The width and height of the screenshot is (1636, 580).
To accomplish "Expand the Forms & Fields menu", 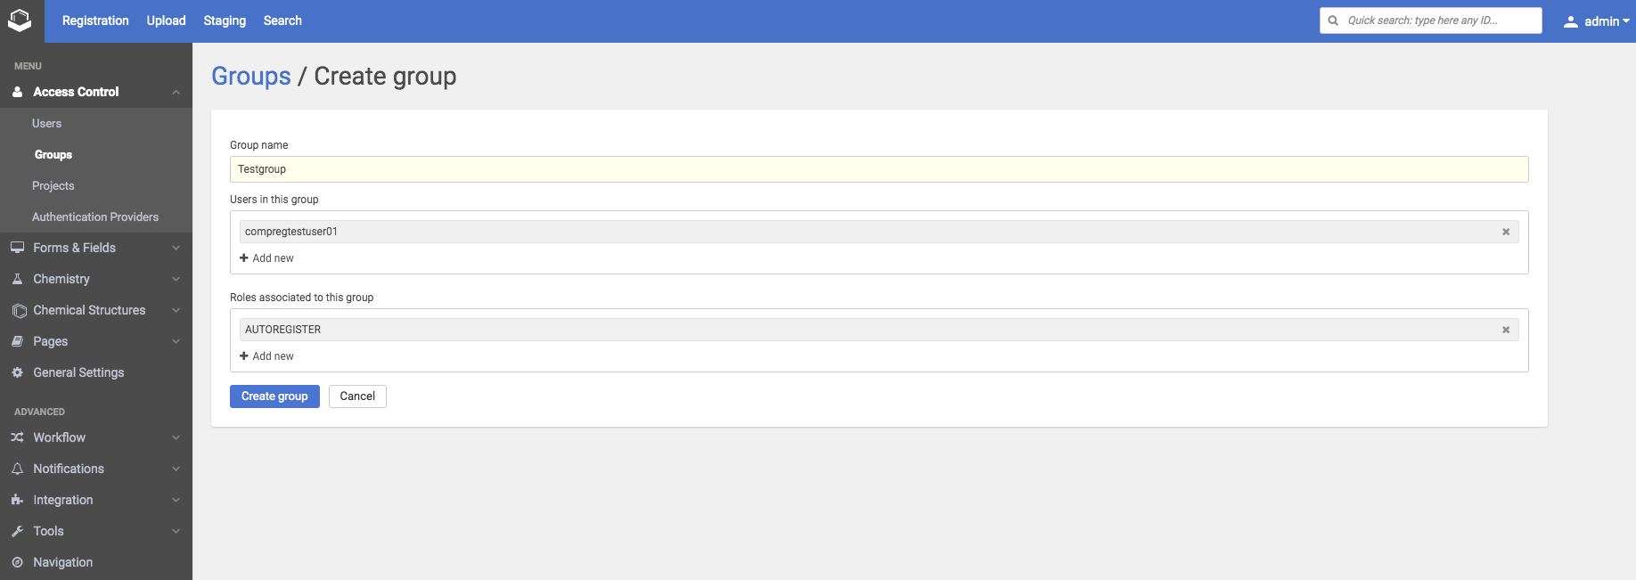I will click(176, 248).
